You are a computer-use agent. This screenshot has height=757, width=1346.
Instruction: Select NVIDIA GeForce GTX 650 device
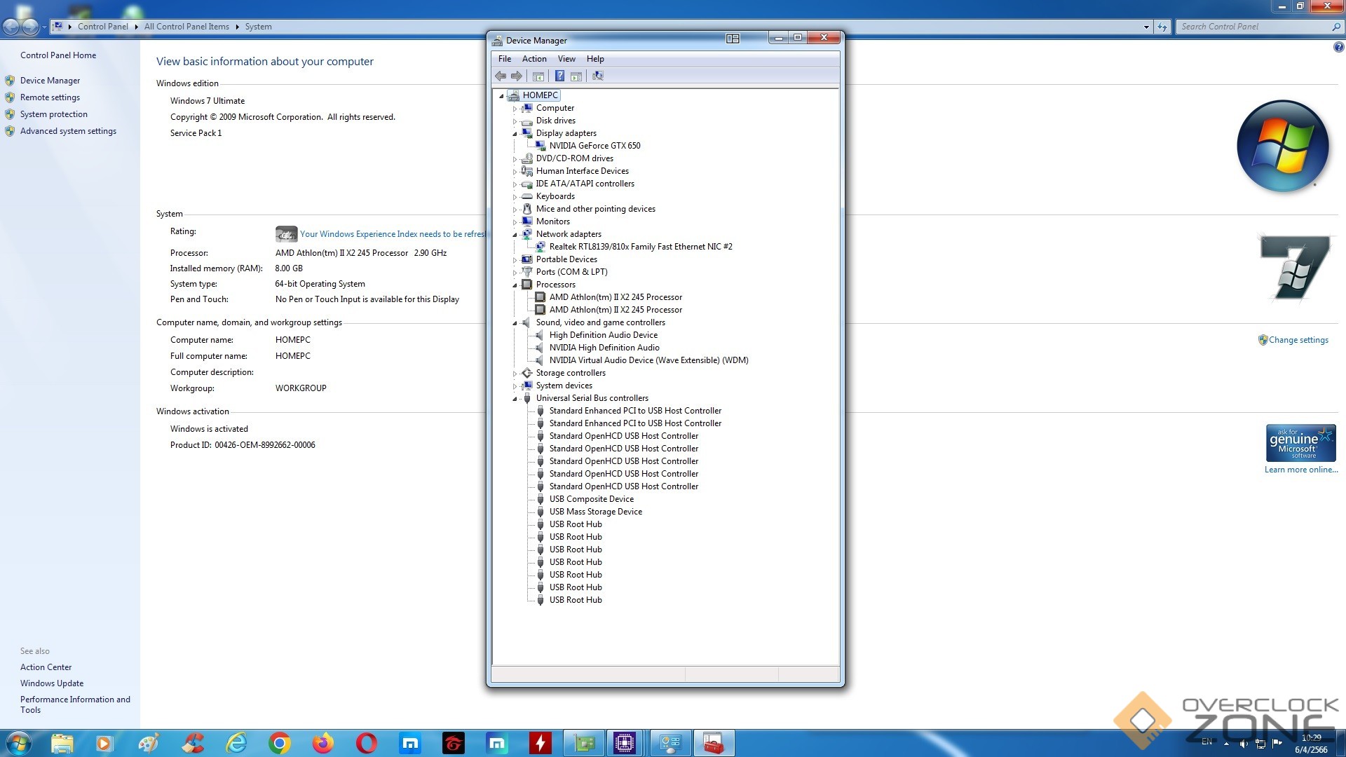tap(594, 146)
